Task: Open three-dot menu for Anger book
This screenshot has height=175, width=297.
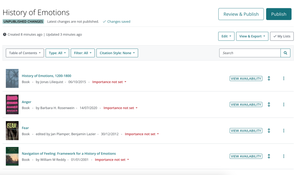Action: [x=284, y=105]
